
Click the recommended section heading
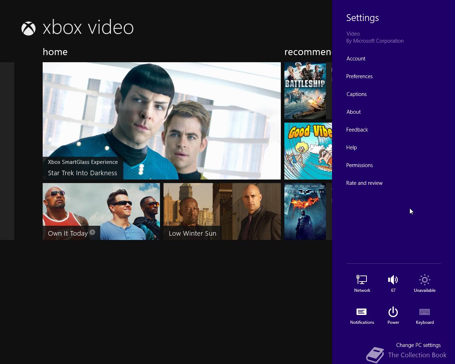308,52
